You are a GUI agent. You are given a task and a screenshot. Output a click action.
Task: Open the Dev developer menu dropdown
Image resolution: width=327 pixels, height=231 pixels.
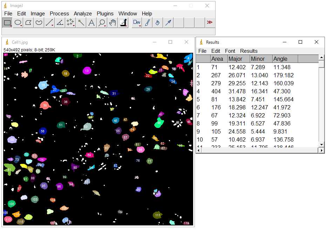tap(137, 23)
